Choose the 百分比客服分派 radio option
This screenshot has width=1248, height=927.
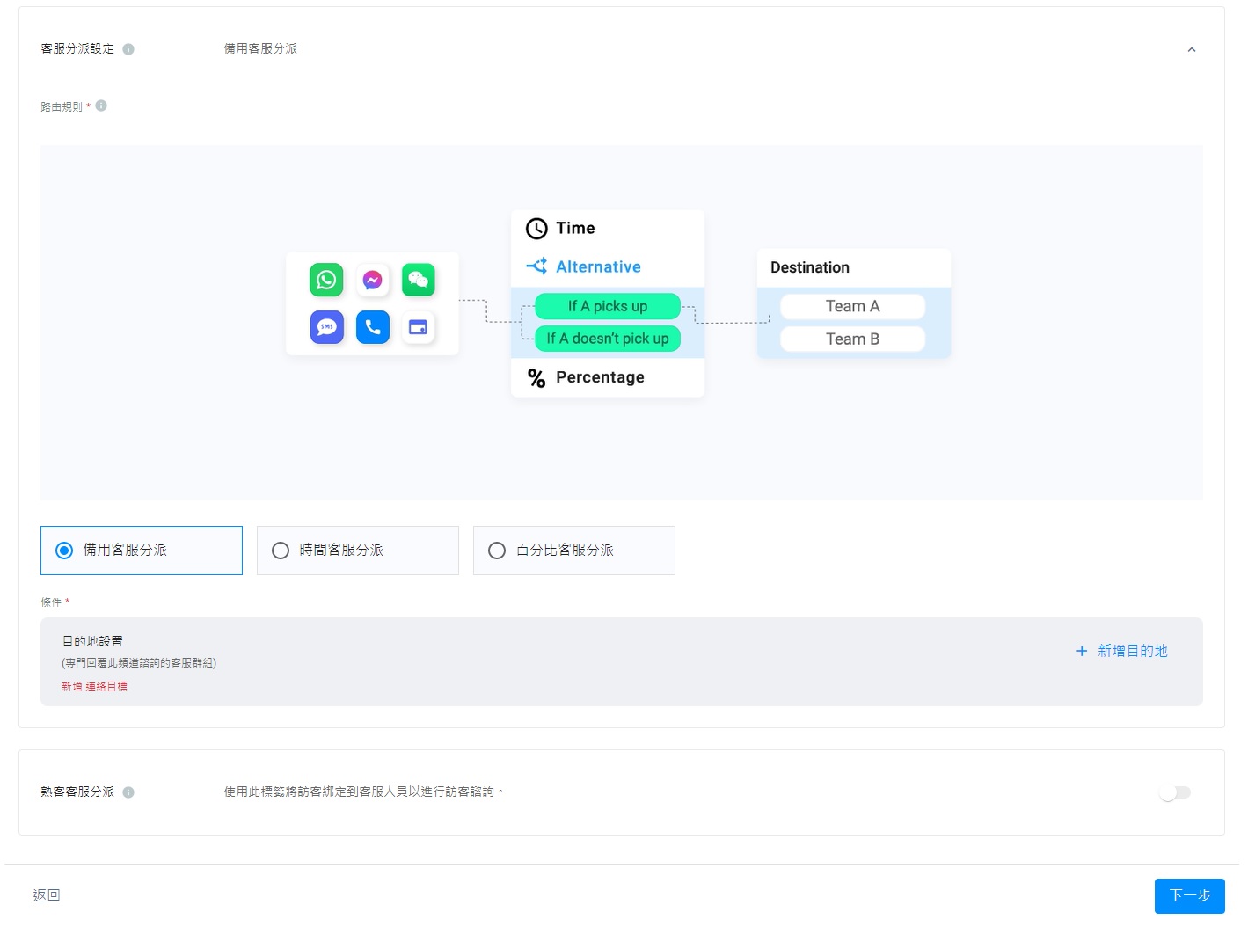tap(574, 551)
